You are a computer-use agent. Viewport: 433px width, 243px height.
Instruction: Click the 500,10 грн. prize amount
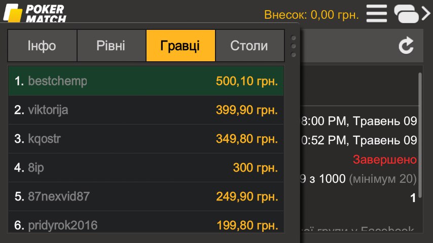(247, 81)
